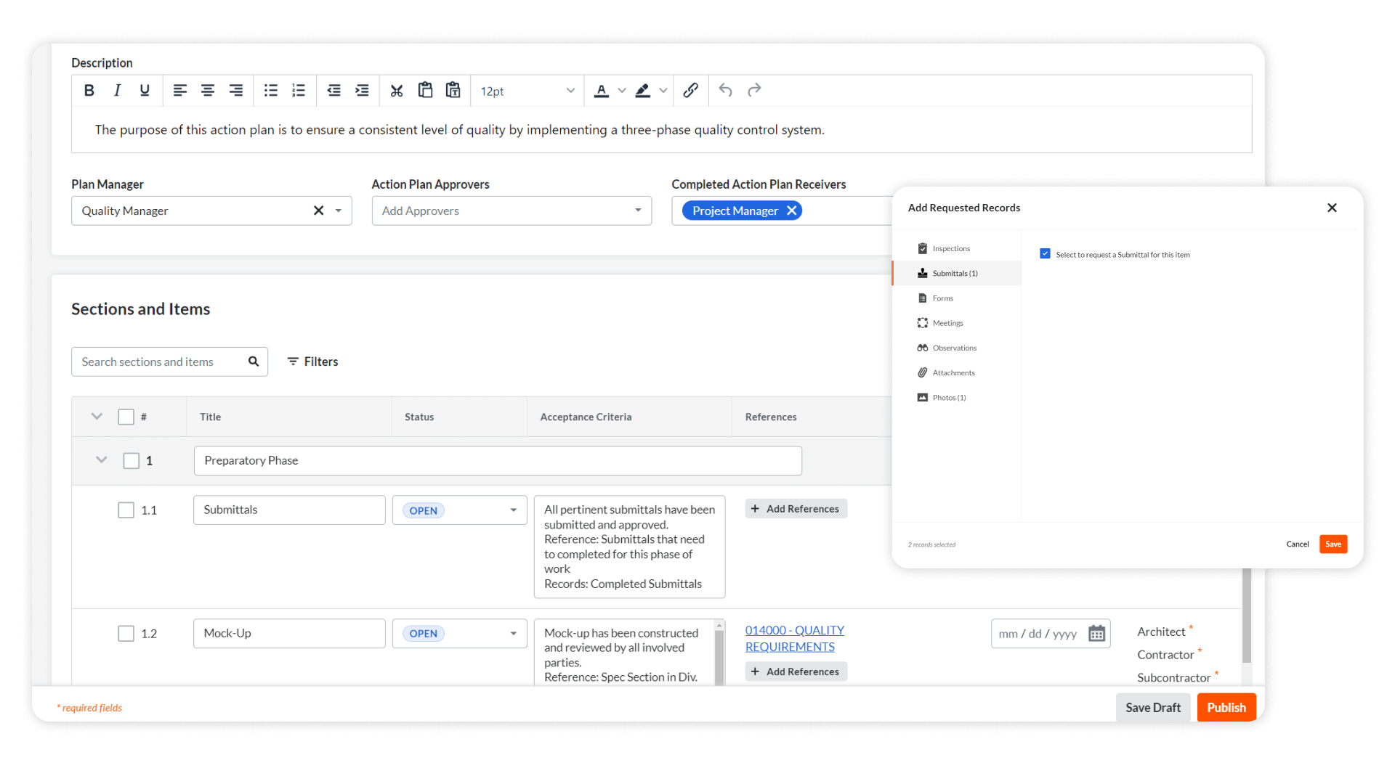
Task: Open the Filters panel
Action: pyautogui.click(x=312, y=362)
